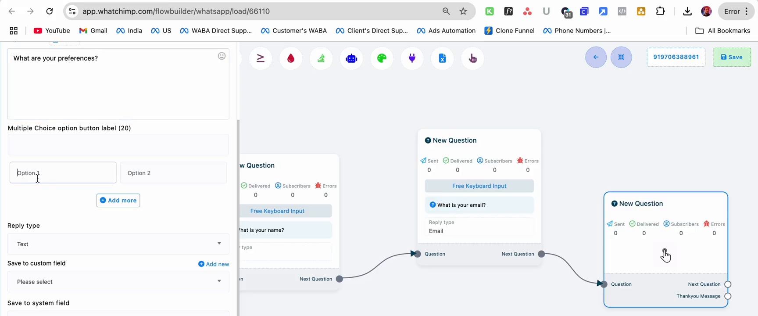This screenshot has height=316, width=758.
Task: Click the Option 2 input field
Action: [x=173, y=172]
